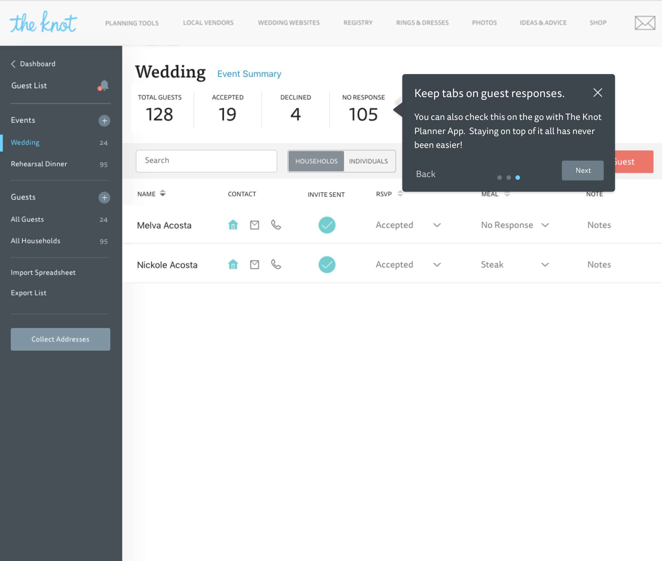Toggle Melva Acosta's invite sent checkmark
This screenshot has height=561, width=662.
pos(327,225)
